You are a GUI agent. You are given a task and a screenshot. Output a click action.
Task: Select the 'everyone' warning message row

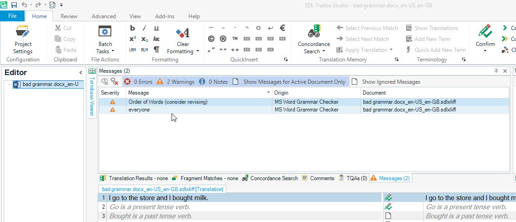(x=304, y=110)
